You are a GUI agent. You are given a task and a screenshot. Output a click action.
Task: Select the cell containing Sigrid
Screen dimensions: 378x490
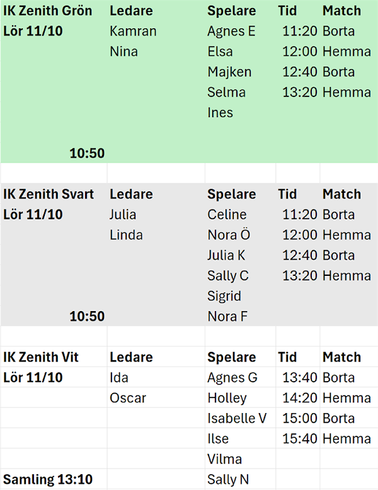pos(224,296)
